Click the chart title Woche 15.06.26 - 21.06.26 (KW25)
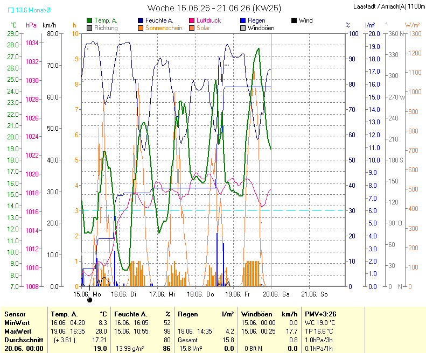This screenshot has height=353, width=426. 214,8
